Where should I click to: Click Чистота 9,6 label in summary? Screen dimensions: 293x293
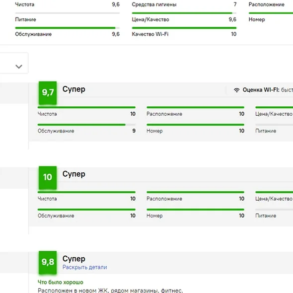click(25, 4)
